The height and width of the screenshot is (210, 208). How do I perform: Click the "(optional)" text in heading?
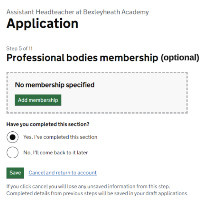[180, 58]
